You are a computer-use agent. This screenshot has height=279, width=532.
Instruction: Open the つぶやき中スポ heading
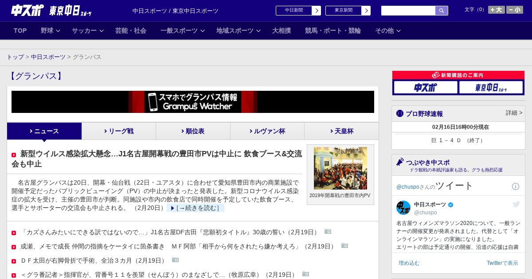(427, 163)
